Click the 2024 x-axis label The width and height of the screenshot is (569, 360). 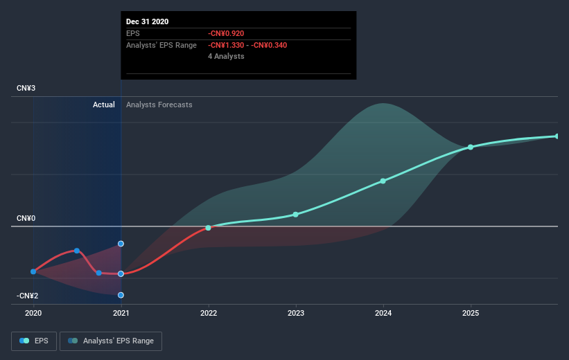click(383, 313)
